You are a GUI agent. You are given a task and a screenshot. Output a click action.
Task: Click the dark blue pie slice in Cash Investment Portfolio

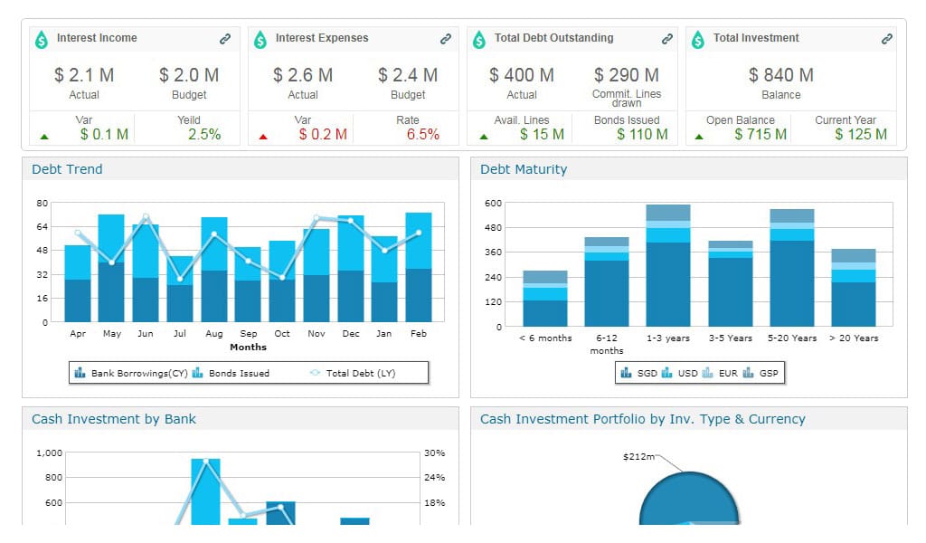coord(688,498)
